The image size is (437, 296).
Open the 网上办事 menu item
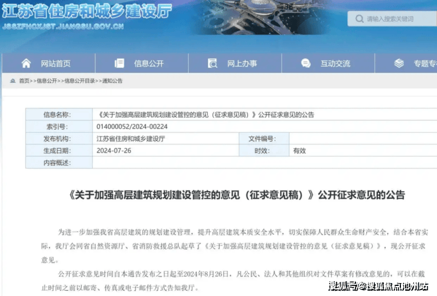(x=235, y=64)
